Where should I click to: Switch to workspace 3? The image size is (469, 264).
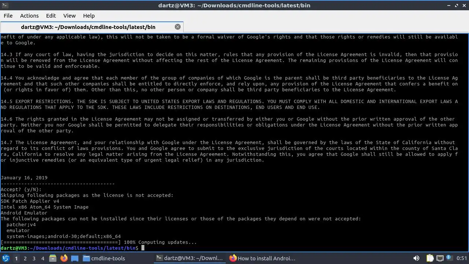(x=34, y=258)
